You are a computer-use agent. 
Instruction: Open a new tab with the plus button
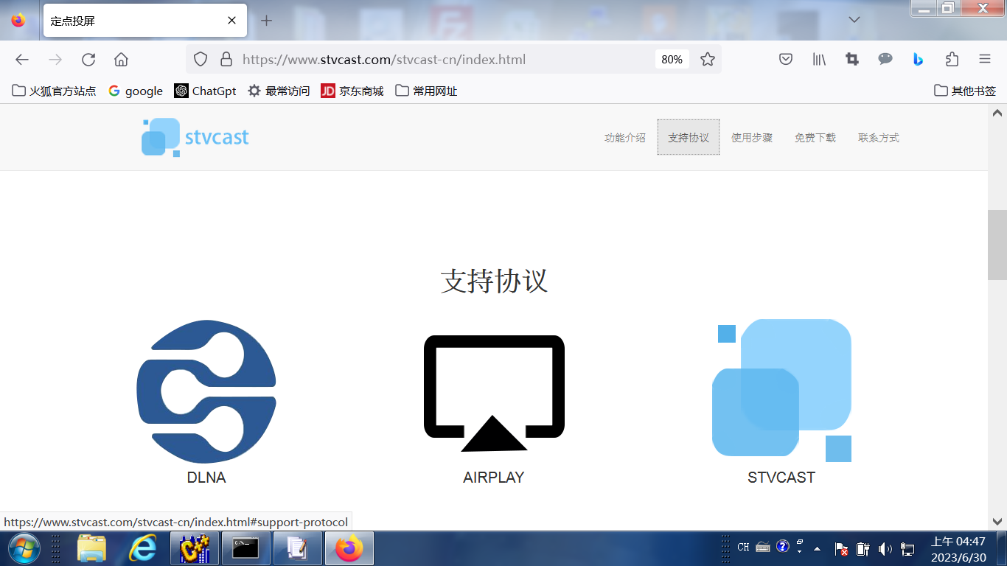pyautogui.click(x=267, y=21)
